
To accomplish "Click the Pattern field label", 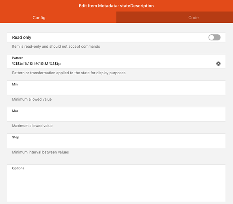I will [x=17, y=58].
